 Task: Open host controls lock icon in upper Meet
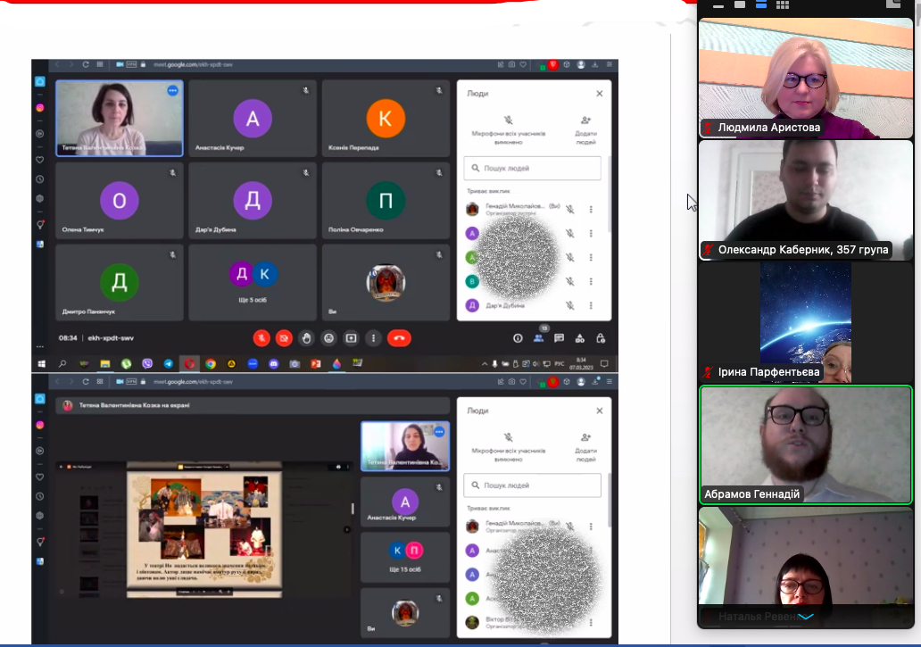click(x=602, y=338)
